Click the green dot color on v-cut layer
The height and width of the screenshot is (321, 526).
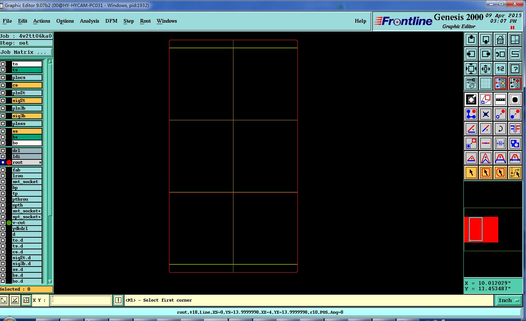click(x=9, y=223)
